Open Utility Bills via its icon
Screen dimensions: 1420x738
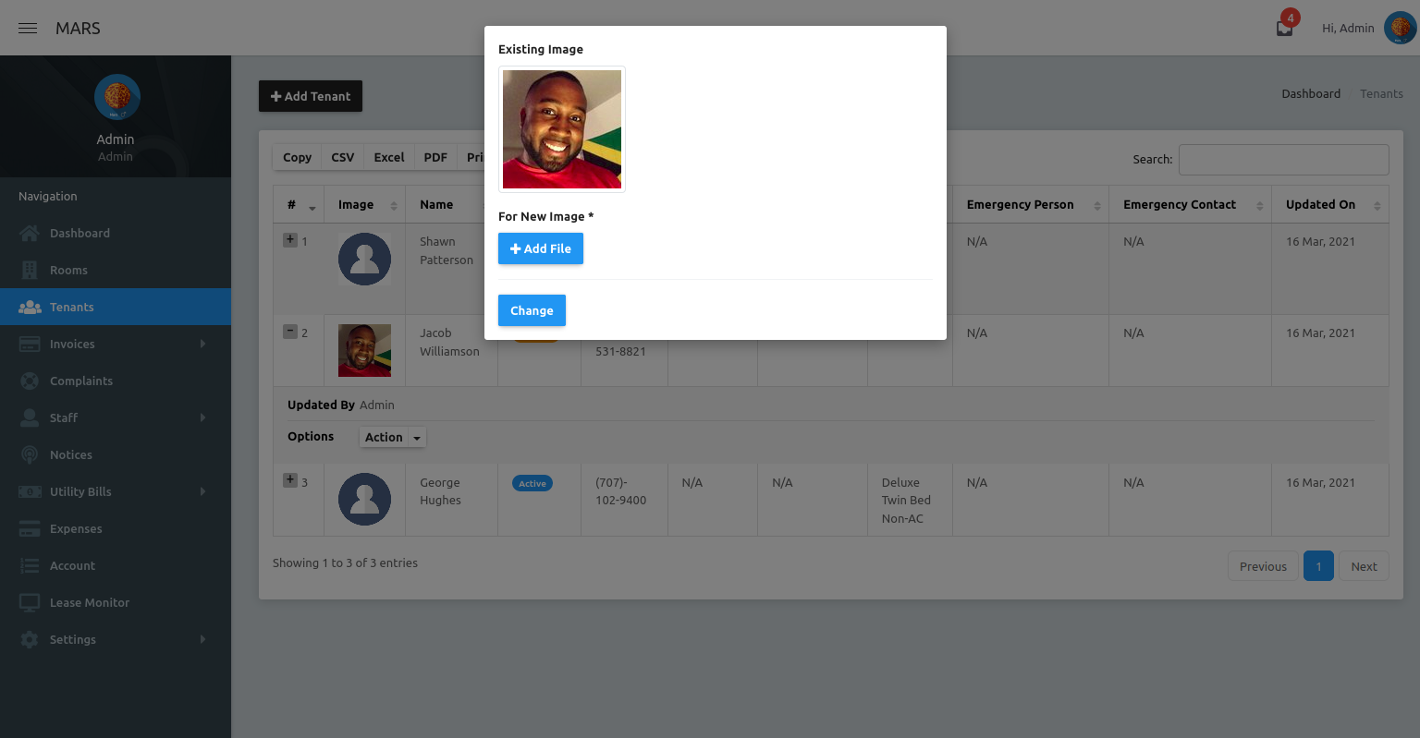point(31,491)
